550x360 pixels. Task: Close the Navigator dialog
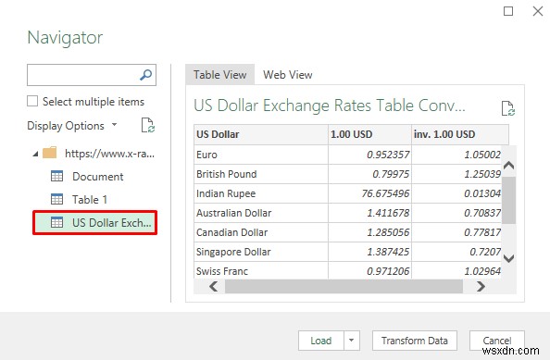click(x=537, y=11)
